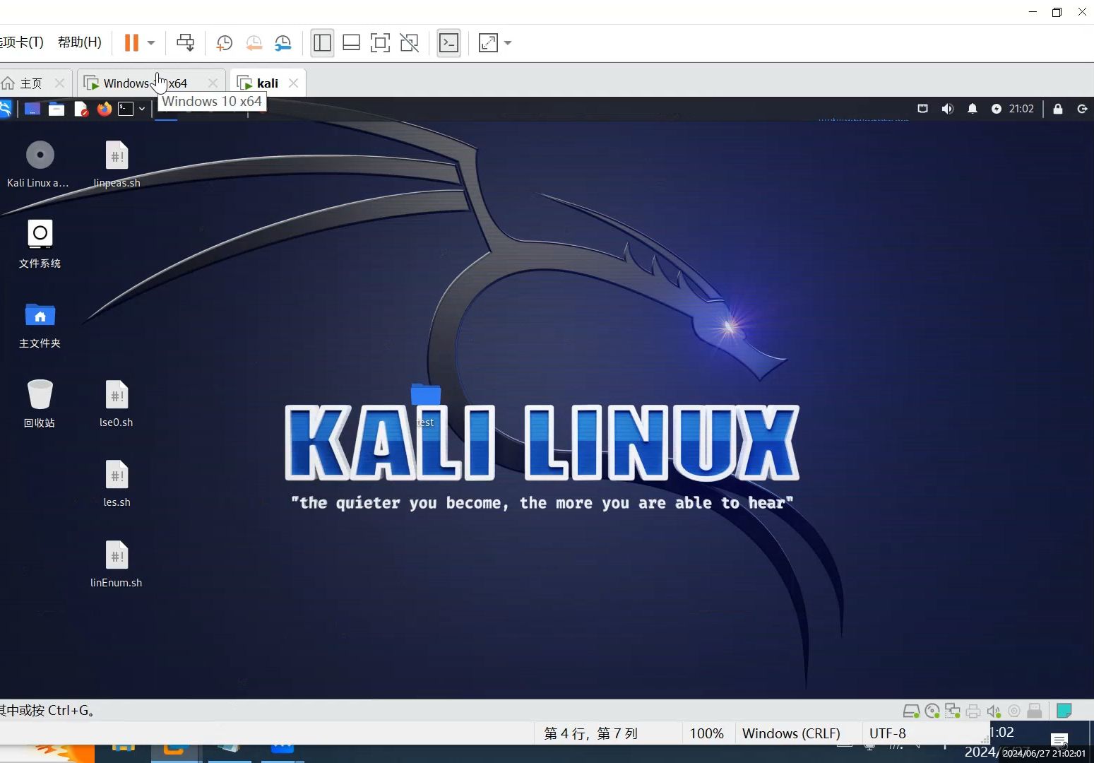Screen dimensions: 1094x763
Task: Click the network adapter status icon
Action: 953,711
